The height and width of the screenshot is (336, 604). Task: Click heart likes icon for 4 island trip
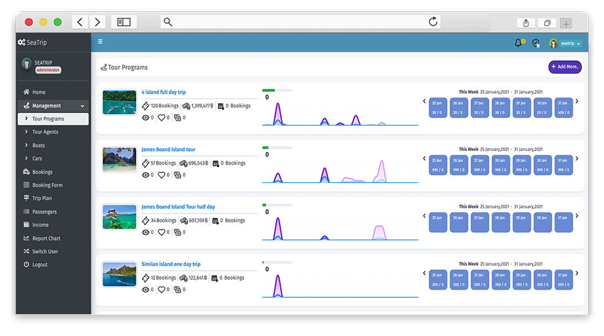coord(161,118)
